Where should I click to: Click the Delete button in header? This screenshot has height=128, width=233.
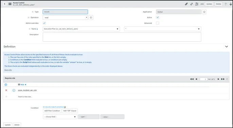[x=218, y=4]
